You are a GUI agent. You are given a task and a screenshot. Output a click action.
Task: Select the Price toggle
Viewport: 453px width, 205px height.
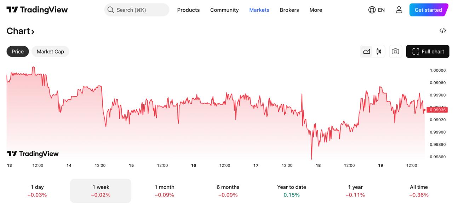18,52
